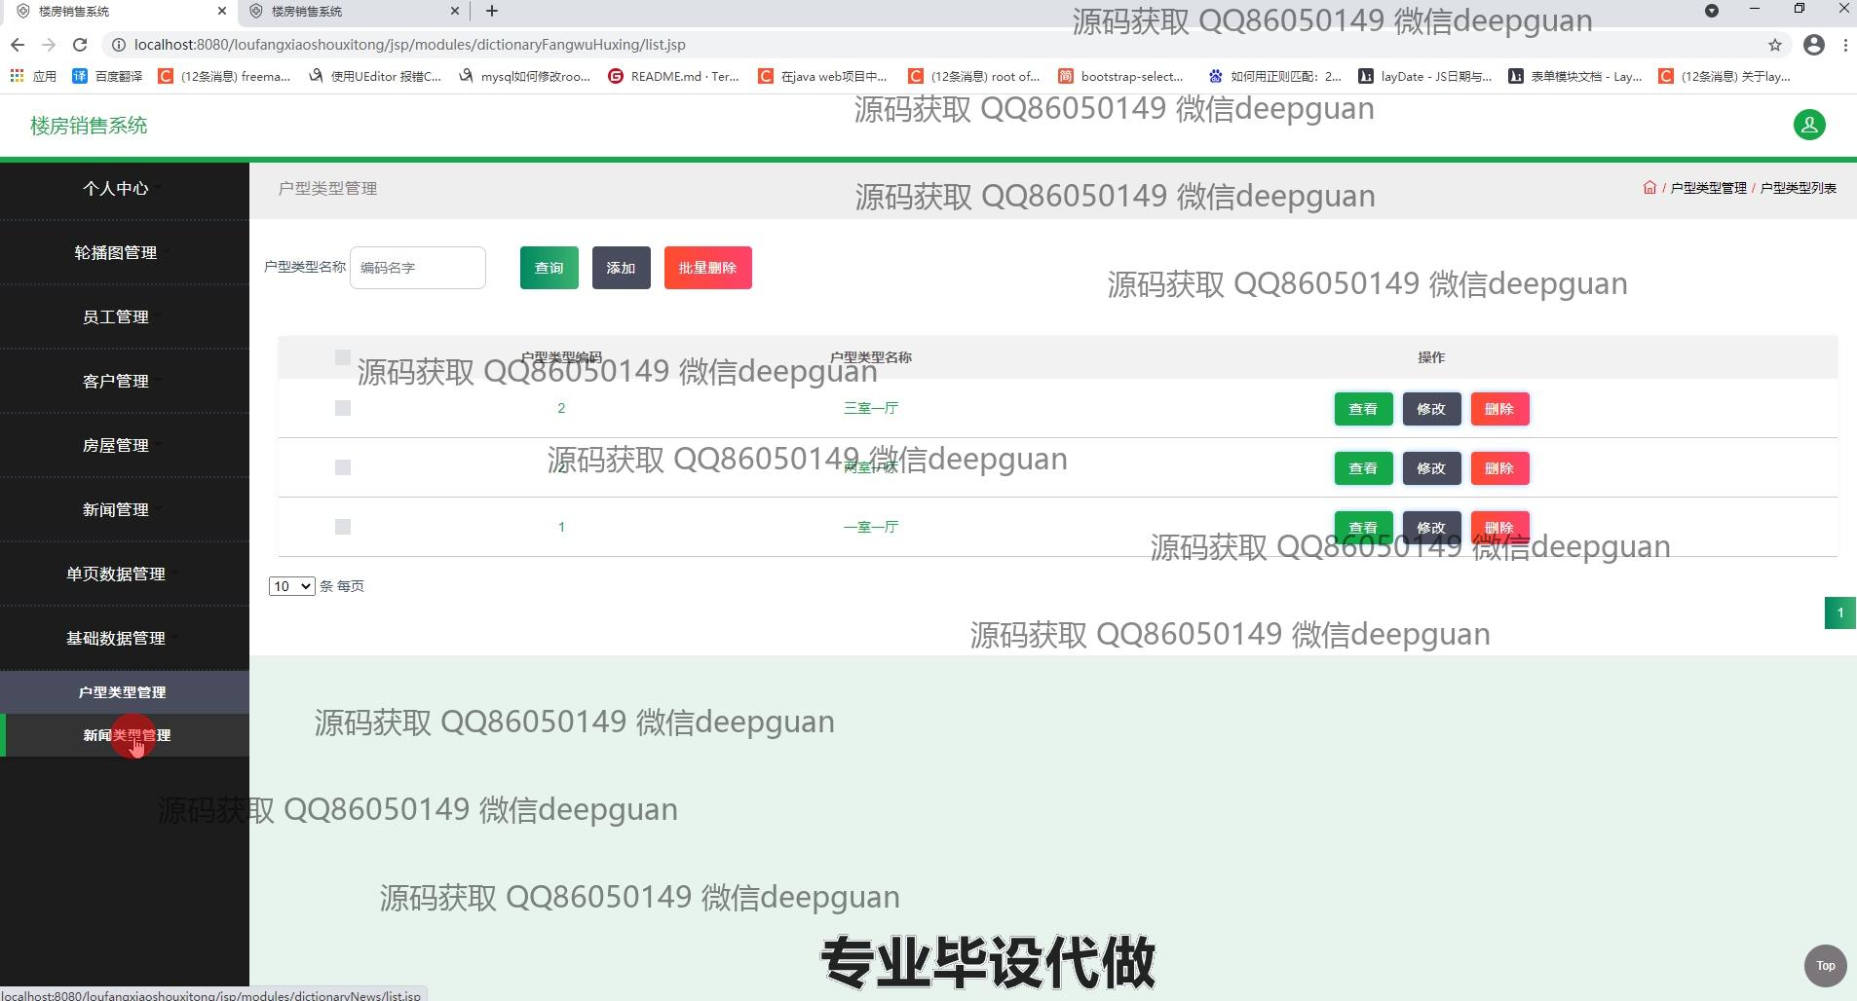The image size is (1857, 1001).
Task: Expand 客户管理 sidebar menu
Action: [116, 381]
